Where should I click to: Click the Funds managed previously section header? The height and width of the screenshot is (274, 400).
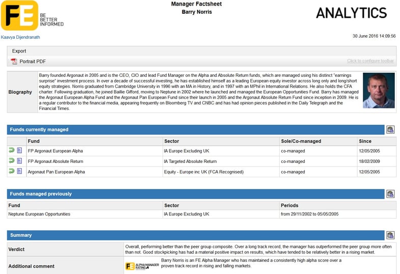(x=196, y=194)
